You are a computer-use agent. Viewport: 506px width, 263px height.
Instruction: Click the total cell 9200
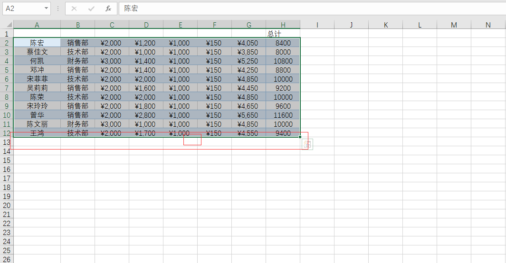pyautogui.click(x=283, y=88)
